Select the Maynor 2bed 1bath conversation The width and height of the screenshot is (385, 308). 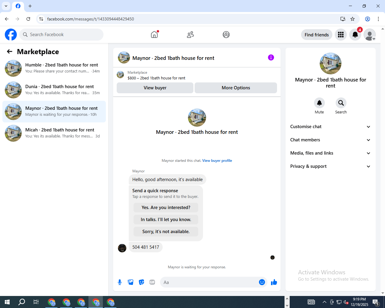[x=54, y=112]
